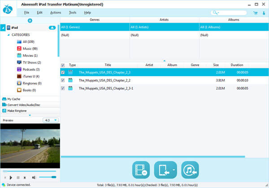
Task: Sort by the Genre column header
Action: (x=195, y=65)
